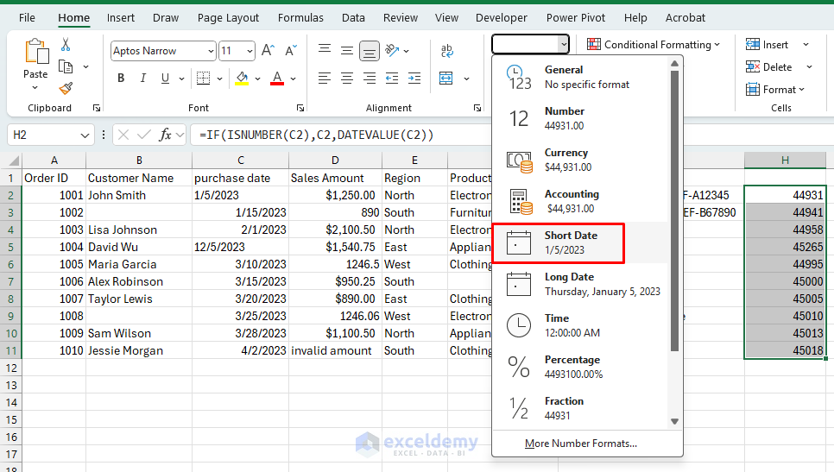Screen dimensions: 834x472
Task: Select the Percentage format option
Action: [x=580, y=368]
